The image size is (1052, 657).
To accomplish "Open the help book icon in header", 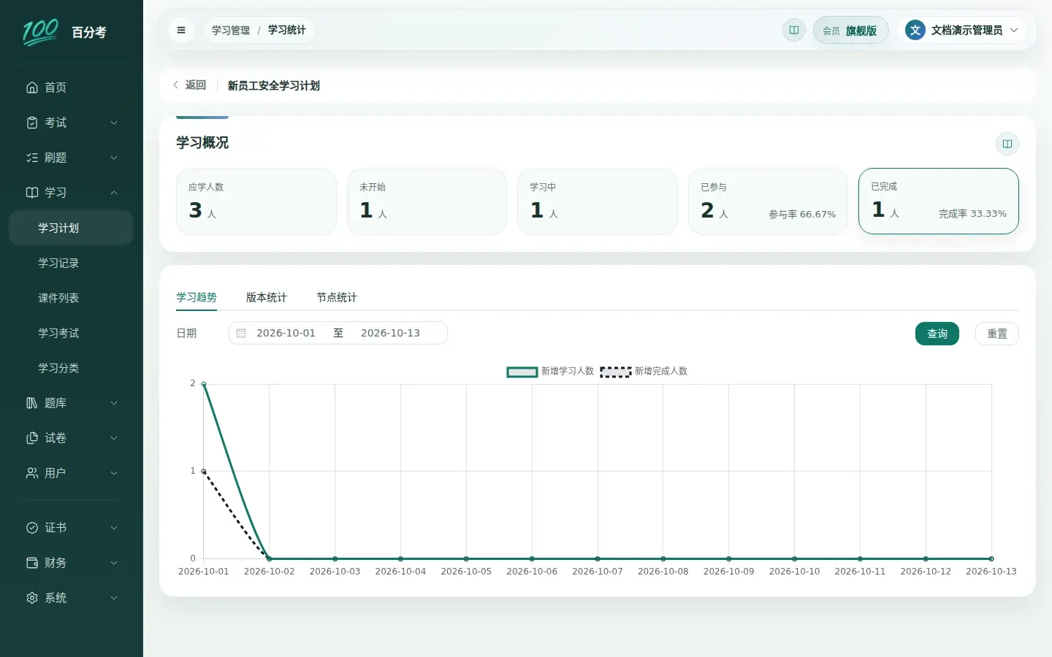I will point(793,30).
